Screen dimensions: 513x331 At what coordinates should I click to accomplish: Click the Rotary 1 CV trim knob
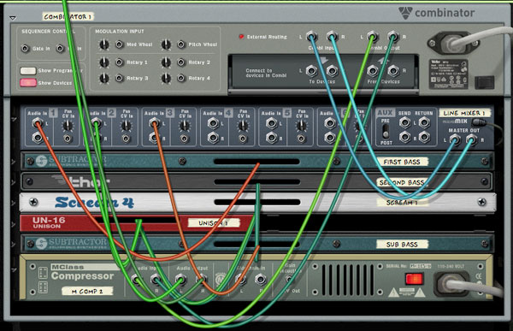click(103, 62)
